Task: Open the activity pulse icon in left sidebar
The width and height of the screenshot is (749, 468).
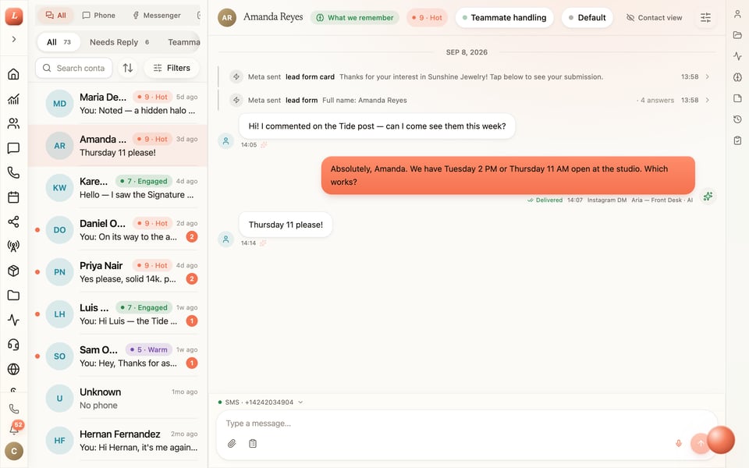Action: pos(13,320)
